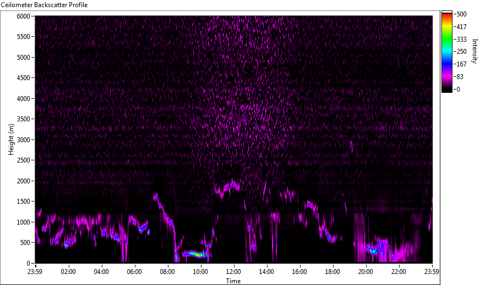This screenshot has height=285, width=480.
Task: Click the cyan backscatter patch after 20:00
Action: (372, 250)
